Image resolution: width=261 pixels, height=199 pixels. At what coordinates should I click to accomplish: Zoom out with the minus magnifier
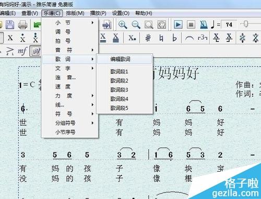coord(136,25)
